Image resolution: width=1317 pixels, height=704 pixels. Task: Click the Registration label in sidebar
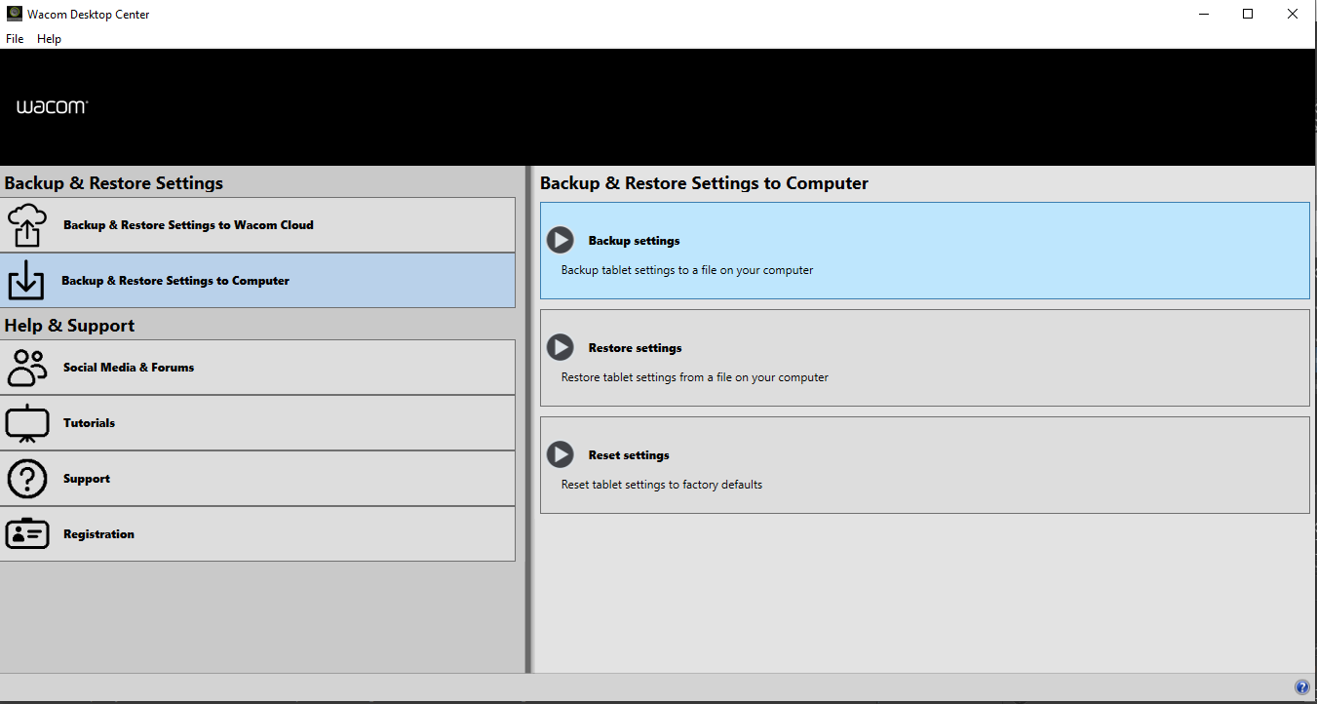(x=98, y=534)
